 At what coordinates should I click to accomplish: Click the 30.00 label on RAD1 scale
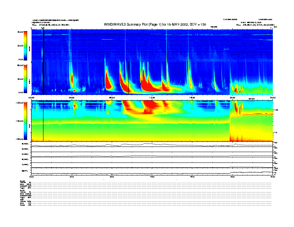pos(20,79)
